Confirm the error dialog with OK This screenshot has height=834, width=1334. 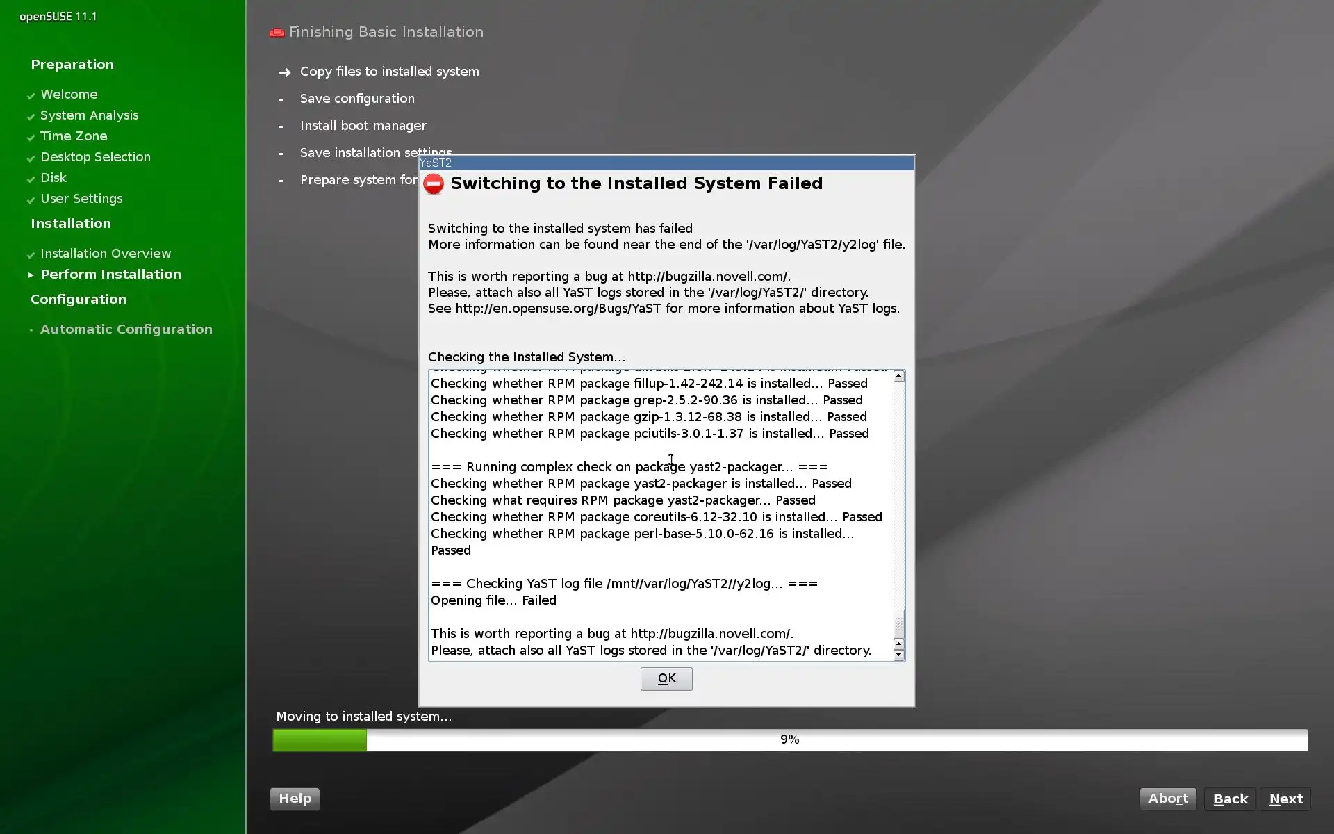click(666, 679)
